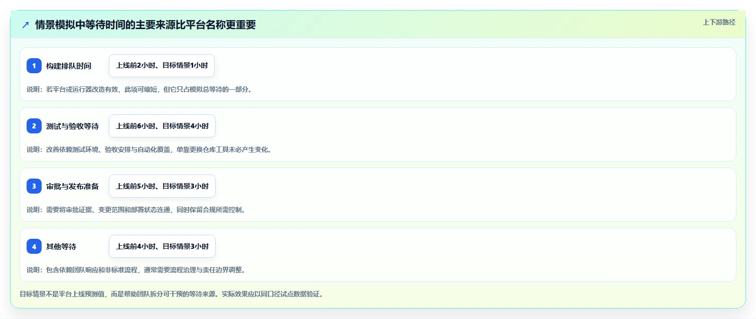
Task: Click the pill 上线前4小时、目标情景3小时
Action: pos(162,246)
